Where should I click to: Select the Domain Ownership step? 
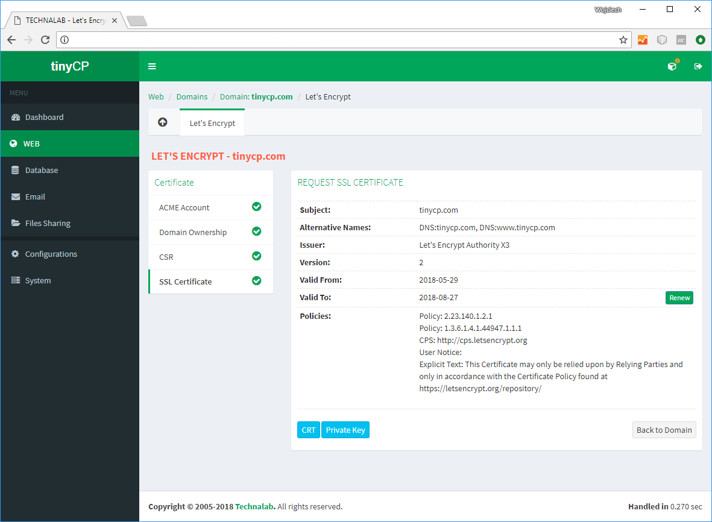point(210,232)
